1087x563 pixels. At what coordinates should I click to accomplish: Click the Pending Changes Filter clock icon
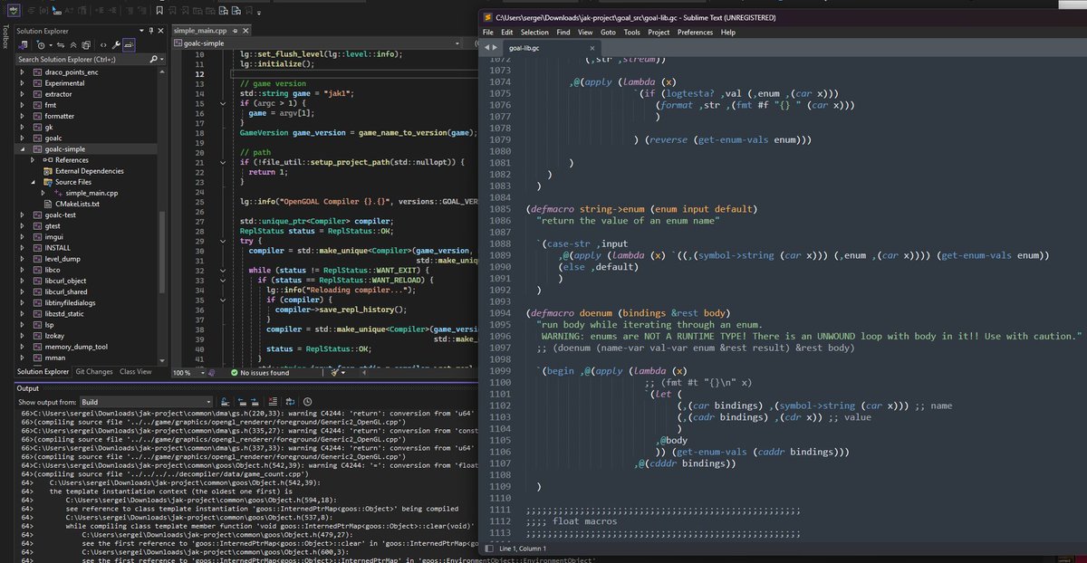[x=41, y=46]
